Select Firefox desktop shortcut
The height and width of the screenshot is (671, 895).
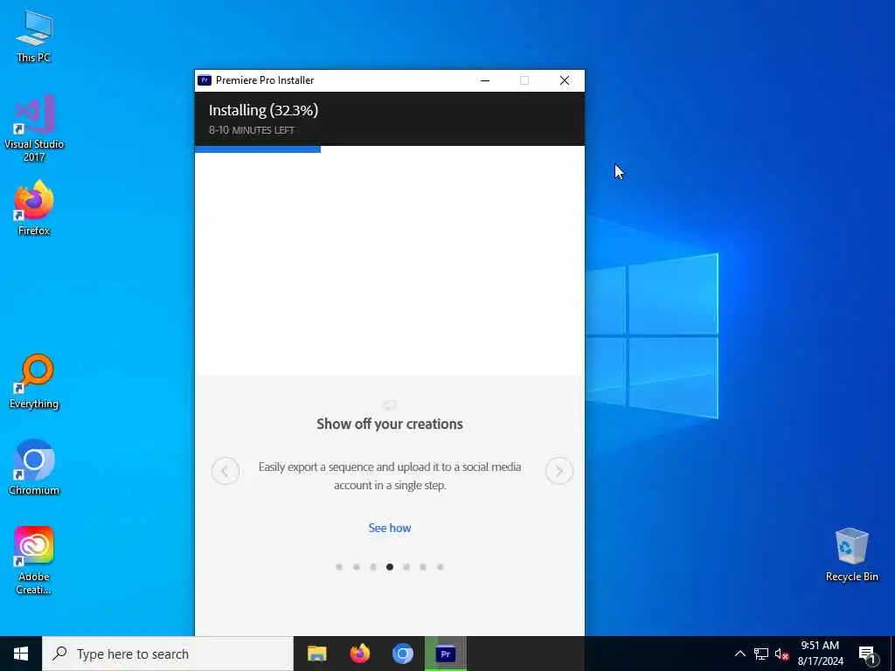[34, 208]
